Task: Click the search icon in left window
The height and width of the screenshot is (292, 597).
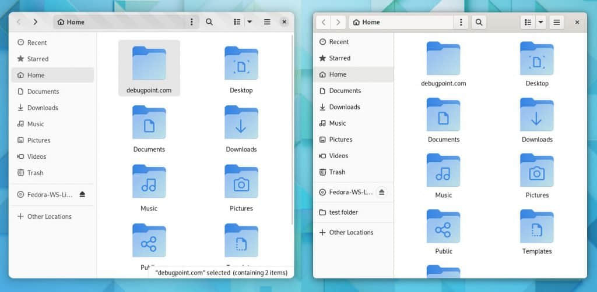Action: [x=209, y=22]
